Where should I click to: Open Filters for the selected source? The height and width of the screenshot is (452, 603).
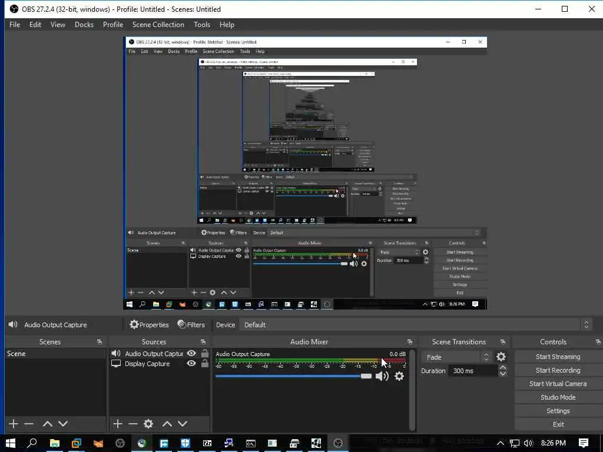tap(191, 325)
